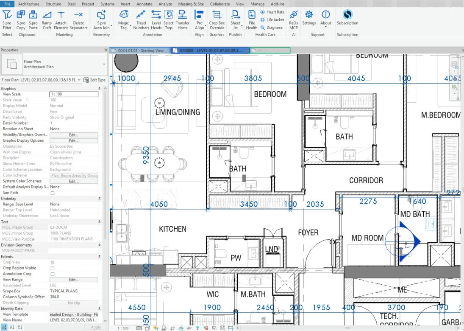Launch the Sheet Jet publisher
464x331 pixels.
pyautogui.click(x=235, y=20)
